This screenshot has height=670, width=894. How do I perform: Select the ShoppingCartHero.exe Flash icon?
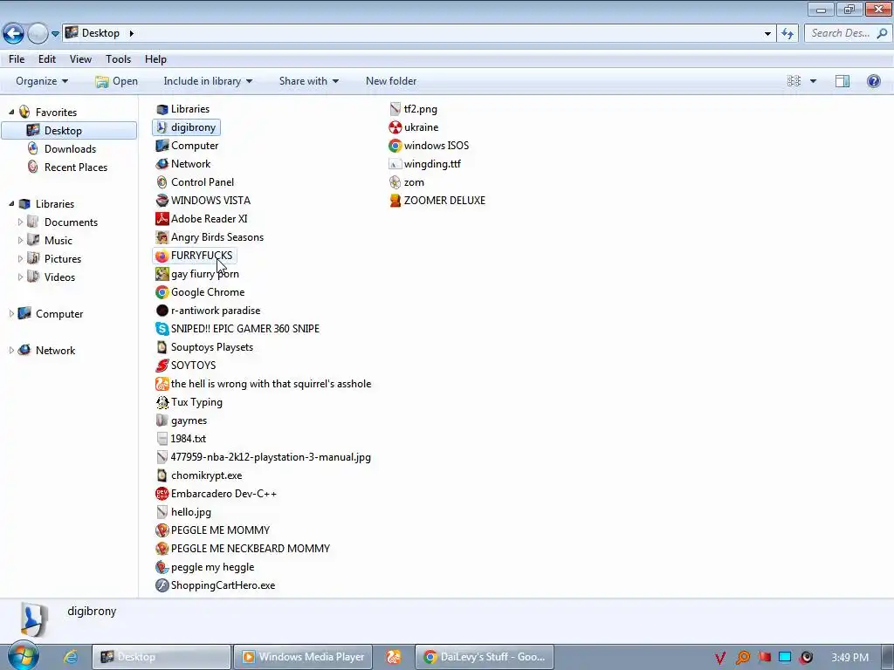coord(162,585)
